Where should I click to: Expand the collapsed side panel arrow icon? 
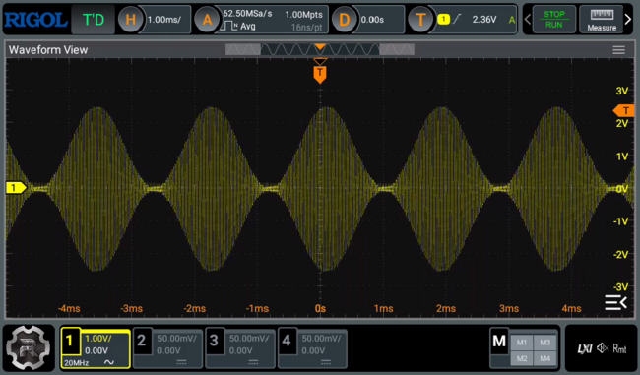[616, 302]
